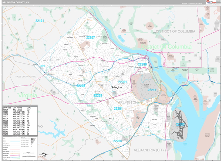
Task: Click the 22211 Fort Myer ZIP label
Action: 152,90
